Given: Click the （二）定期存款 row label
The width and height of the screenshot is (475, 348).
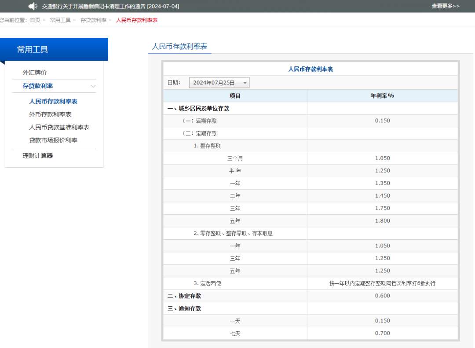Looking at the screenshot, I should click(x=199, y=133).
